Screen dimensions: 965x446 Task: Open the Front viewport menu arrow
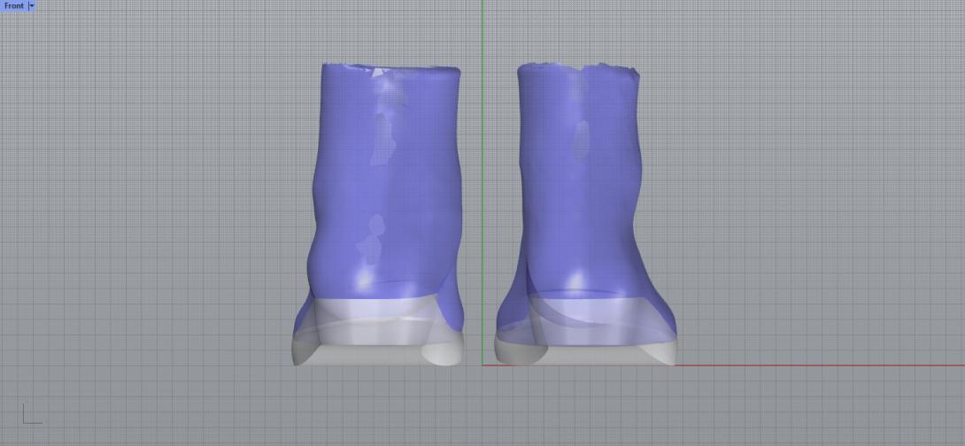32,5
